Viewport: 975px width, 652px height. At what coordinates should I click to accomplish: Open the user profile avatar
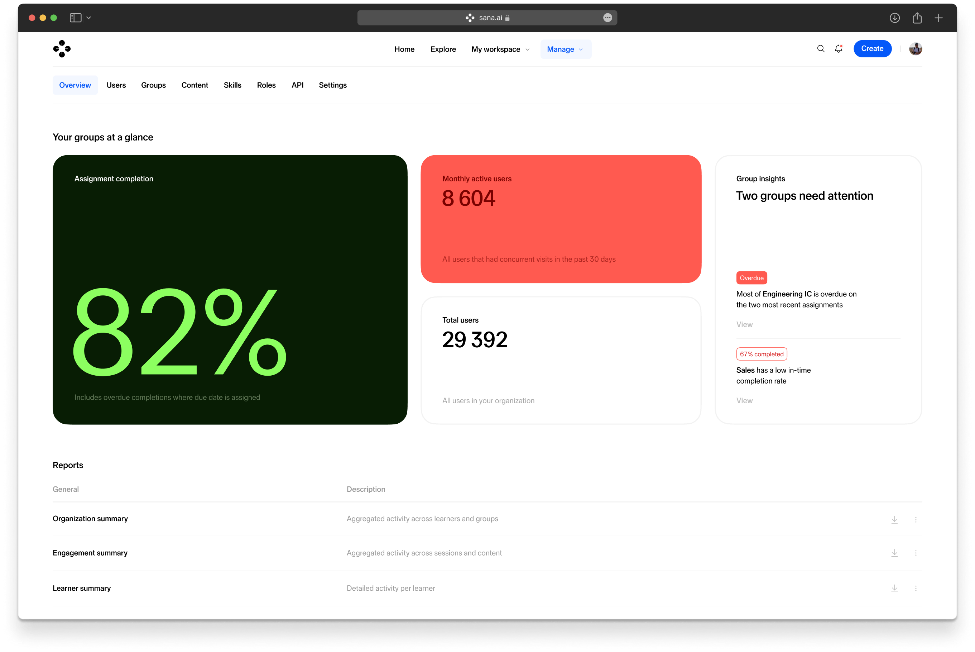[915, 49]
